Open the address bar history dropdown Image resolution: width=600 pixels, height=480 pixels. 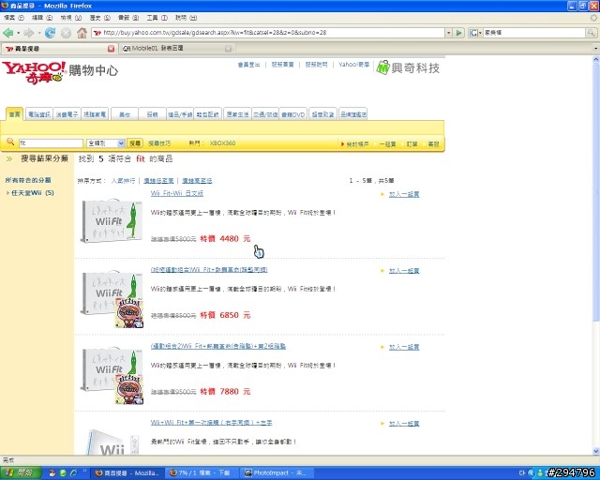(448, 33)
